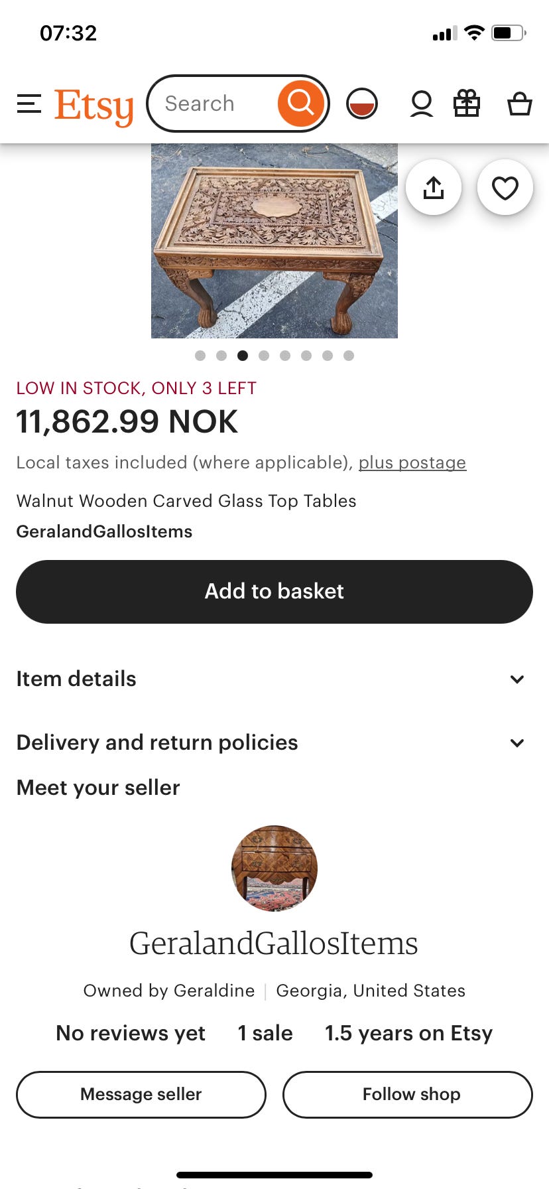
Task: Open the gift icon in header
Action: (467, 104)
